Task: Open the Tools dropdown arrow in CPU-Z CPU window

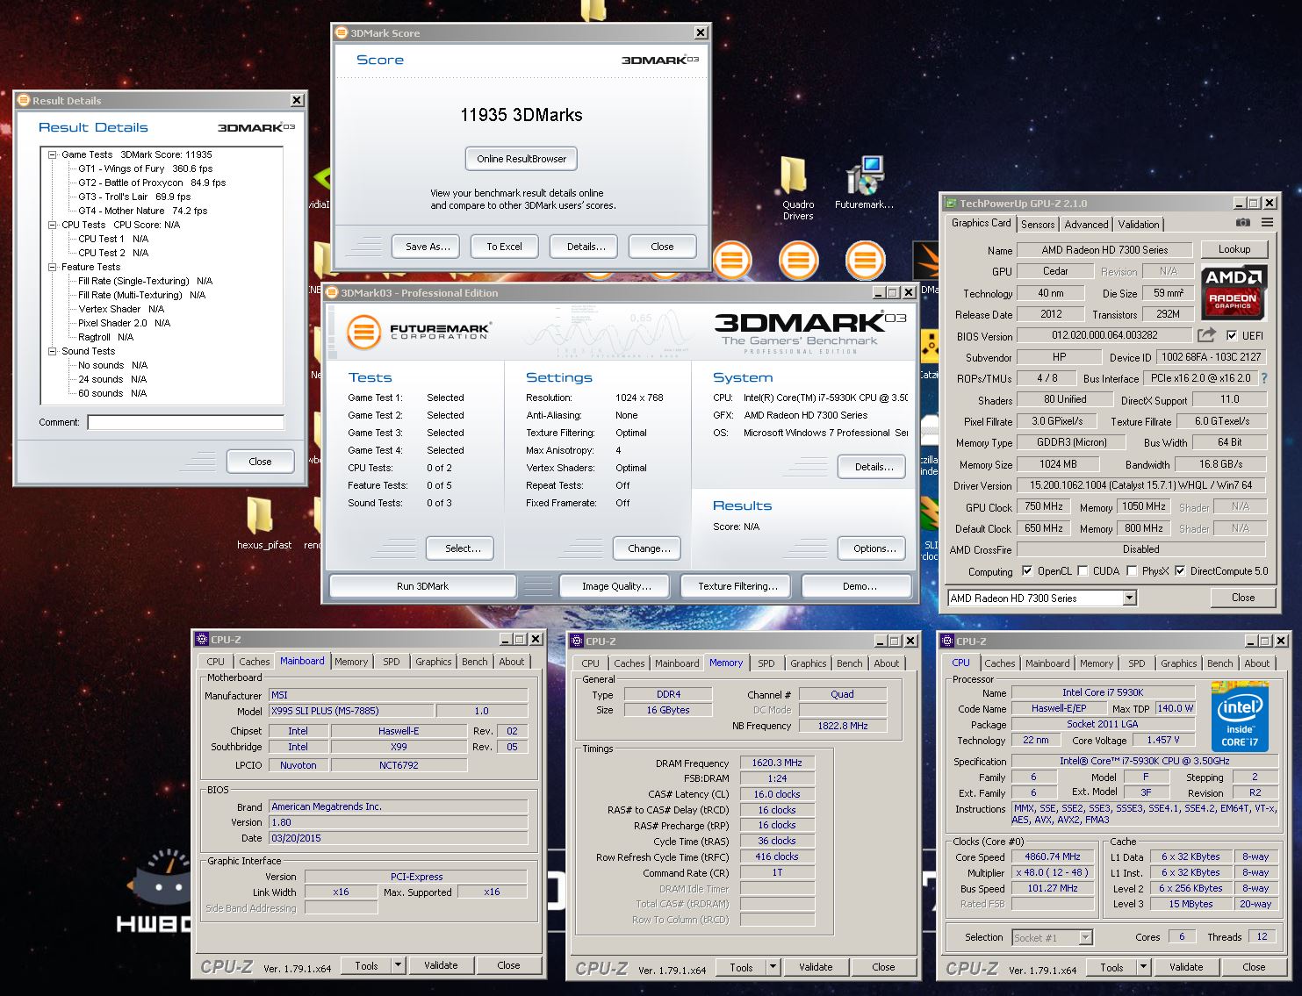Action: pyautogui.click(x=1143, y=967)
